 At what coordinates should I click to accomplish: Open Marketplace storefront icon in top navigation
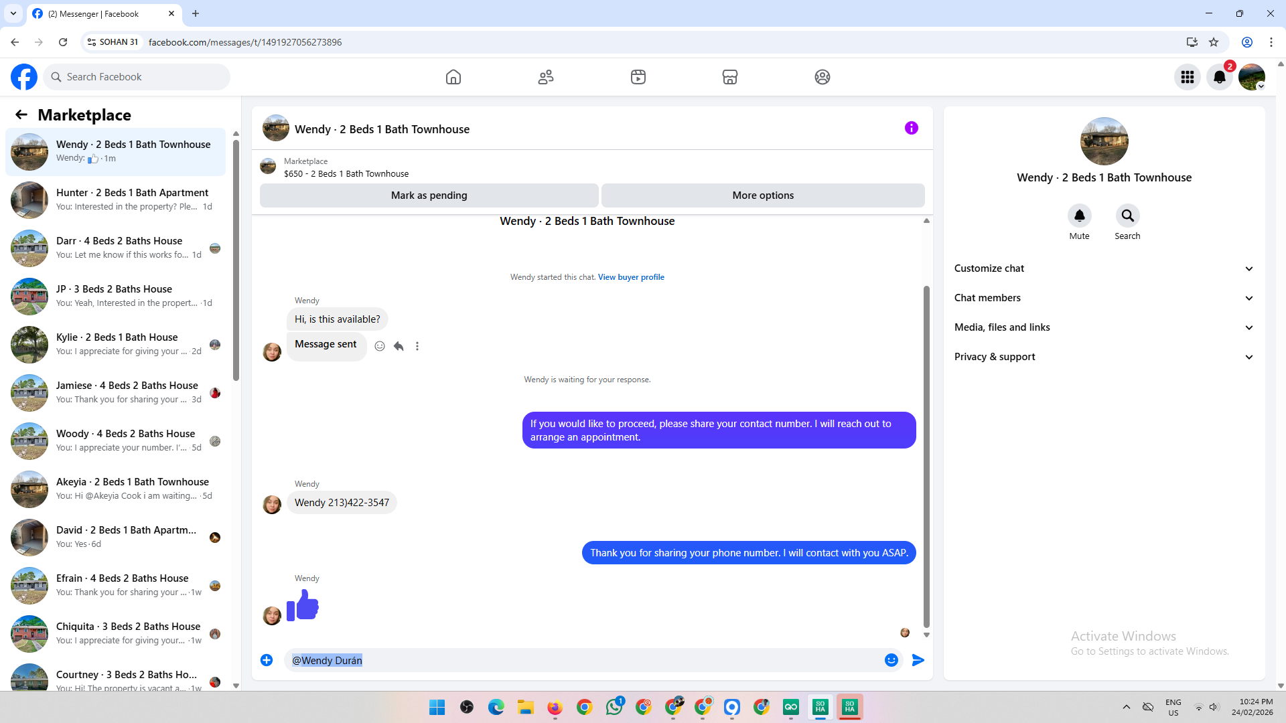[729, 77]
